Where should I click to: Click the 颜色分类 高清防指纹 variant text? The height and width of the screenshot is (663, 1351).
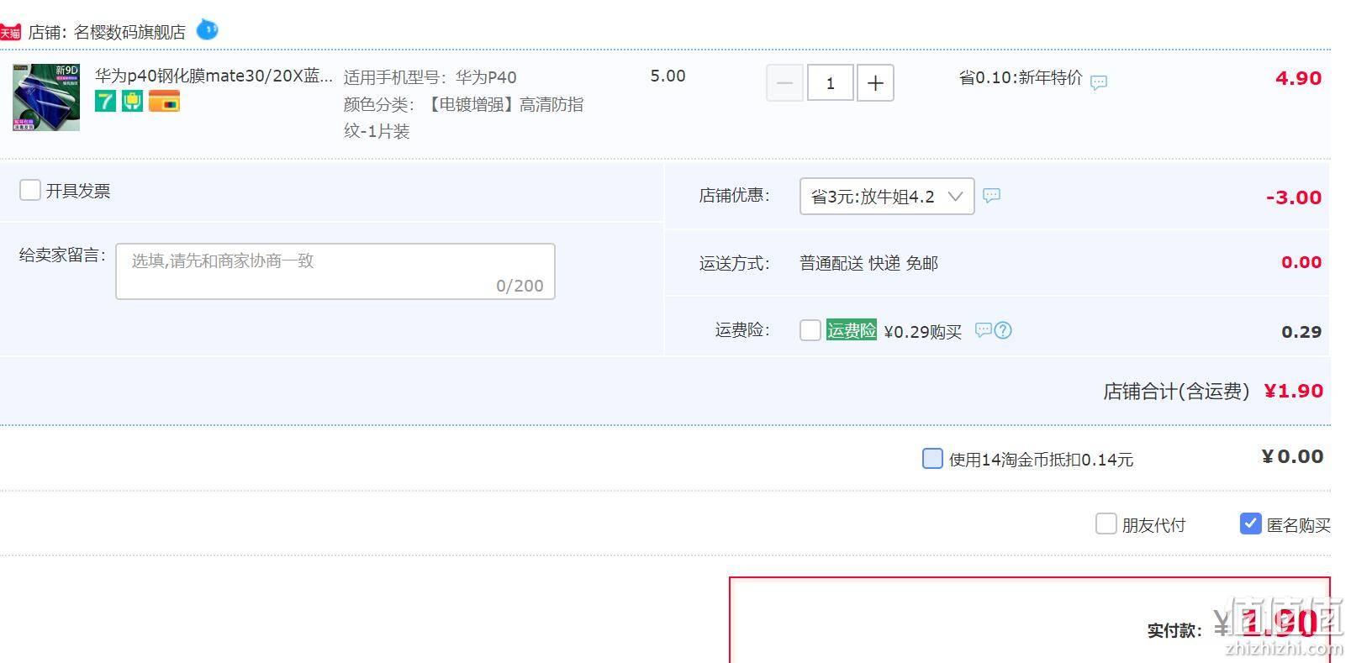(463, 118)
